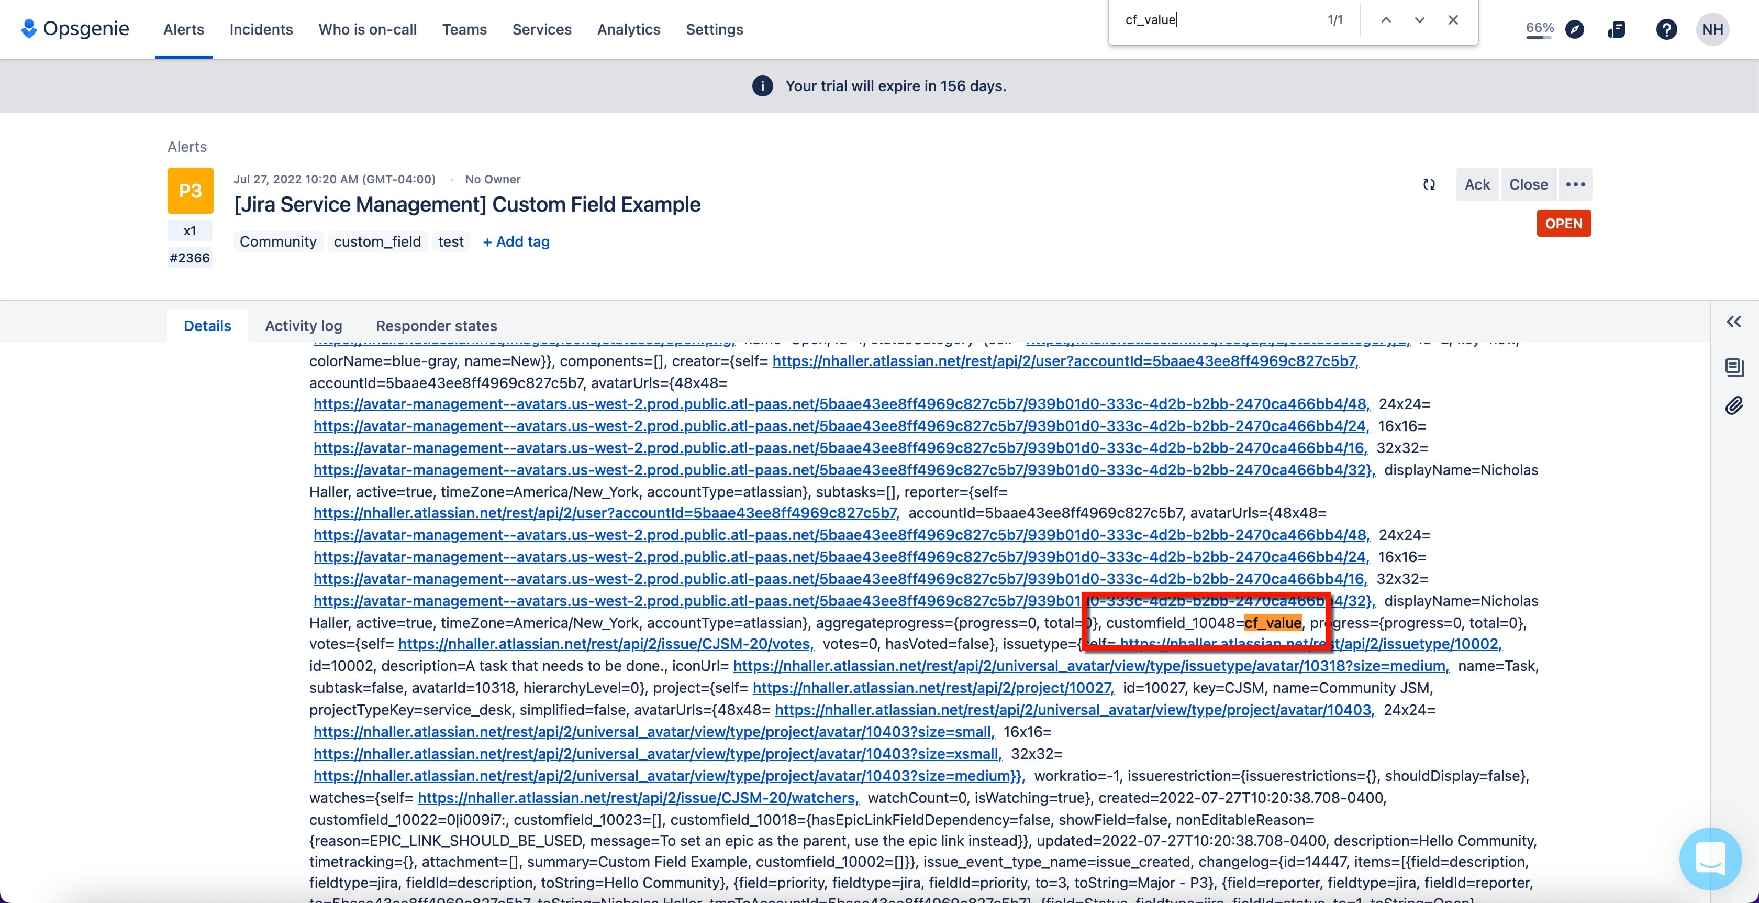Image resolution: width=1759 pixels, height=903 pixels.
Task: Open the notes panel icon in sidebar
Action: coord(1734,368)
